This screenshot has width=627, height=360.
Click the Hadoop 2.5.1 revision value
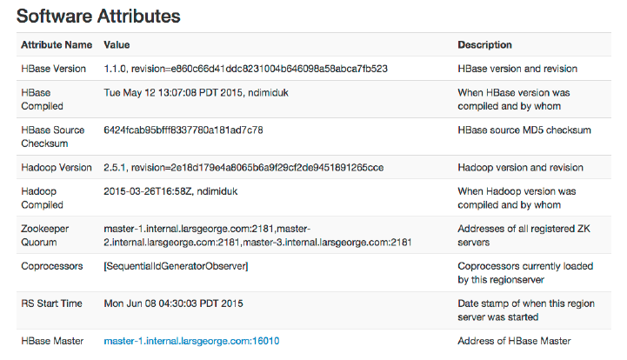point(243,167)
